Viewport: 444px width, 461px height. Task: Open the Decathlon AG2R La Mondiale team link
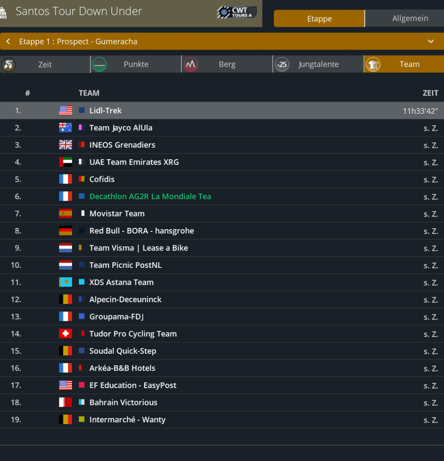150,197
